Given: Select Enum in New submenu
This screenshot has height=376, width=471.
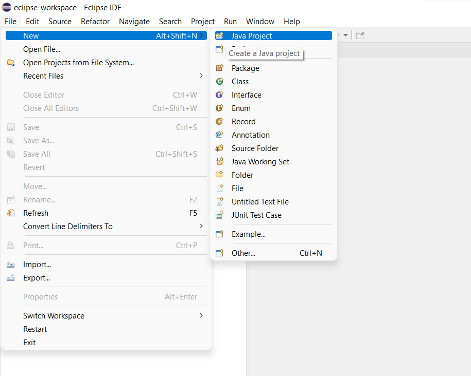Looking at the screenshot, I should point(274,108).
